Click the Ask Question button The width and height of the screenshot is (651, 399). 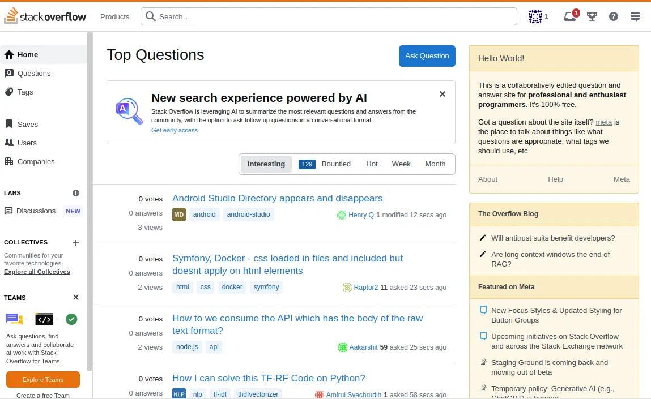(x=427, y=56)
